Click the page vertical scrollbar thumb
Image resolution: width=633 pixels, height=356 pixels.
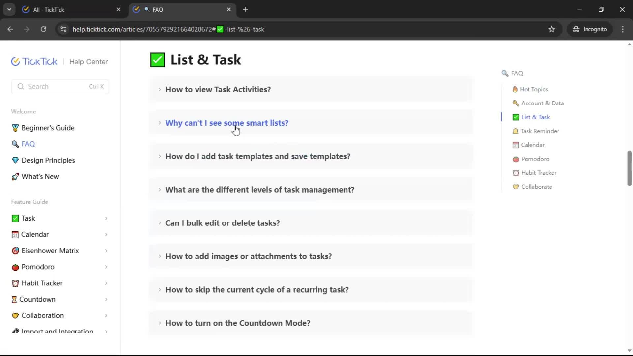click(x=629, y=168)
